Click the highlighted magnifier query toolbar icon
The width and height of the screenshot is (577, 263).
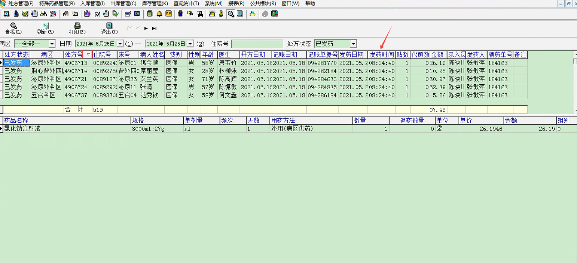point(231,14)
